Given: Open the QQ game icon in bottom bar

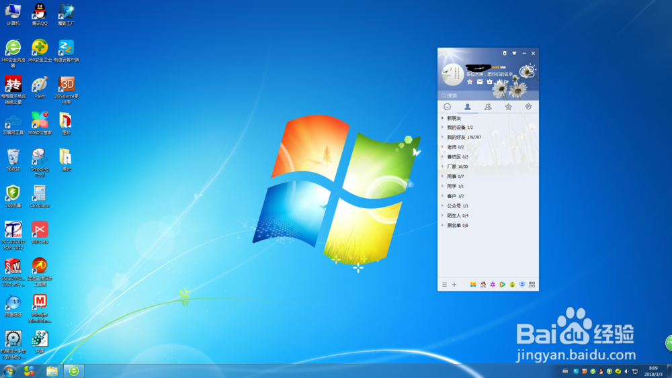Looking at the screenshot, I should tap(472, 285).
